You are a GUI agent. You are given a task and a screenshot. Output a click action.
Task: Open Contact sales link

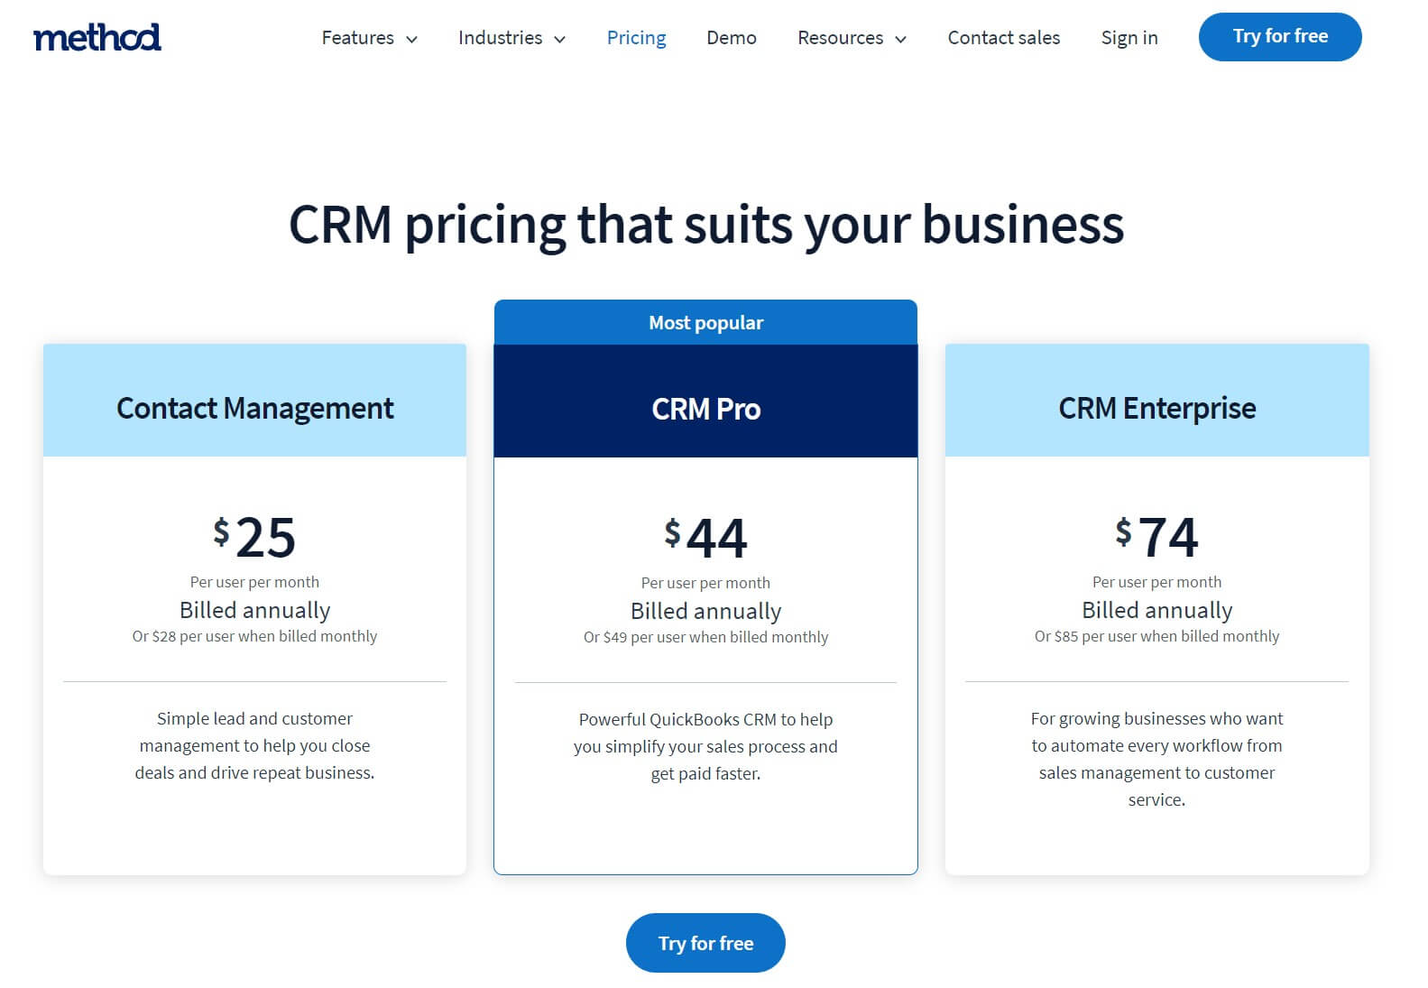(1004, 38)
